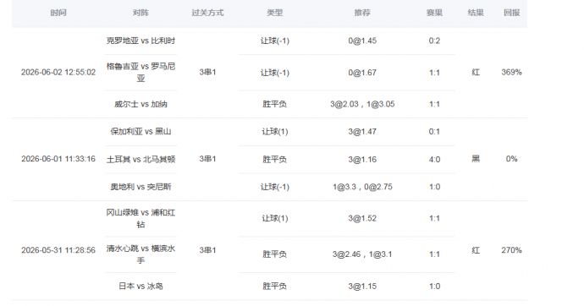
Task: Click match 清水心跳 vs 横滨水手
Action: tap(140, 254)
